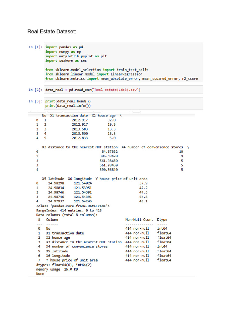Click the 'Y house price of unit area' header above 37.9

[x=121, y=179]
